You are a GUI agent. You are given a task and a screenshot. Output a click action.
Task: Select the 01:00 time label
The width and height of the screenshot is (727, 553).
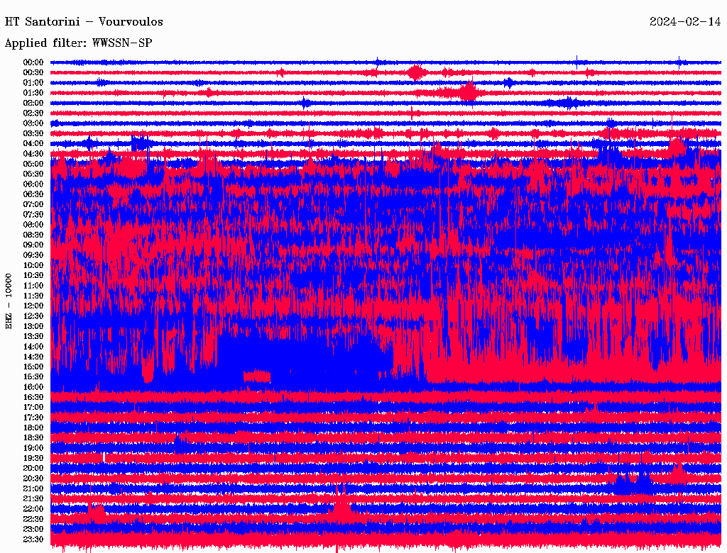[x=33, y=83]
